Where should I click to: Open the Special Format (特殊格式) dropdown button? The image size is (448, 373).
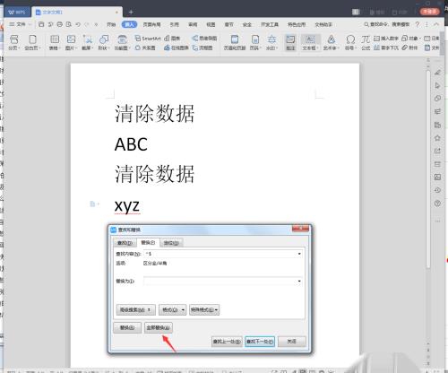(204, 310)
